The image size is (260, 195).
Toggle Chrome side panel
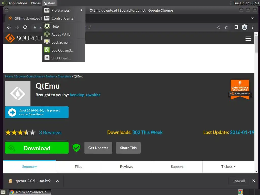tap(236, 27)
